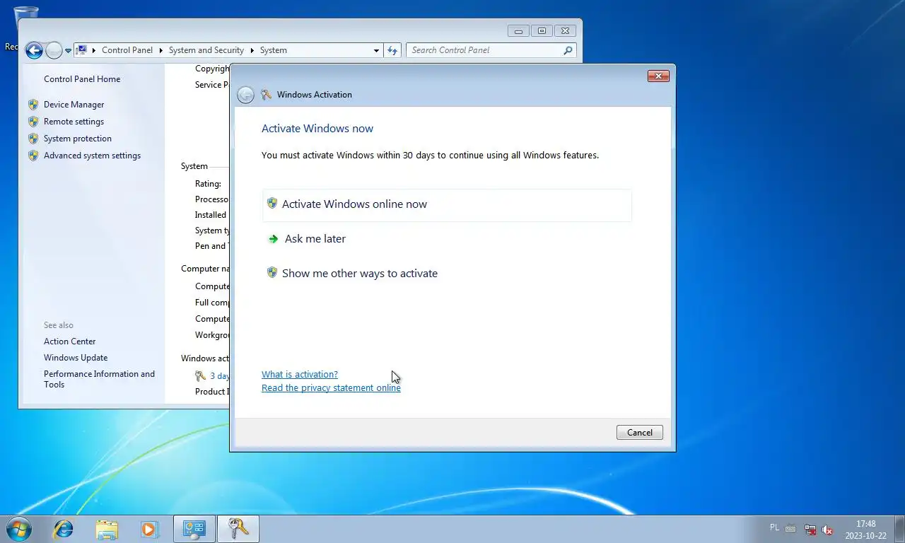905x543 pixels.
Task: Close the Windows Activation dialog
Action: (x=658, y=76)
